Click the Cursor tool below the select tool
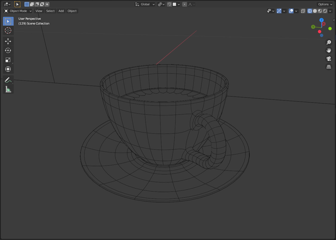This screenshot has height=240, width=336. (8, 30)
